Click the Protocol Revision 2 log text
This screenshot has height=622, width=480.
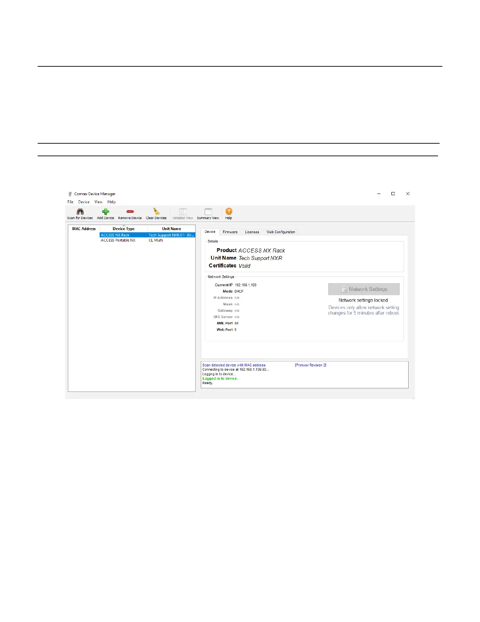tap(311, 365)
